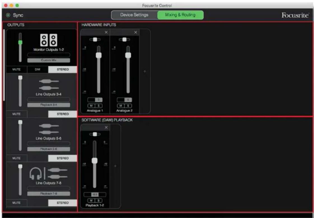Click the Line Outputs 7-8 headphone icon
314x218 pixels.
36,173
